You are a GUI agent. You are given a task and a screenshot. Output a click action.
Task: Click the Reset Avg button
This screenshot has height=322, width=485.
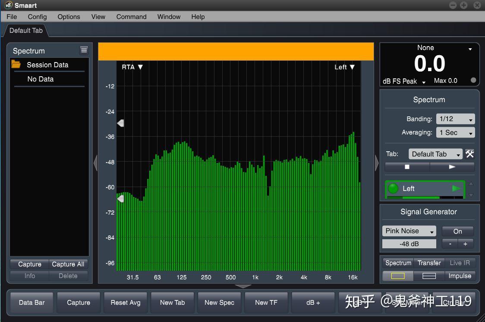click(x=126, y=303)
